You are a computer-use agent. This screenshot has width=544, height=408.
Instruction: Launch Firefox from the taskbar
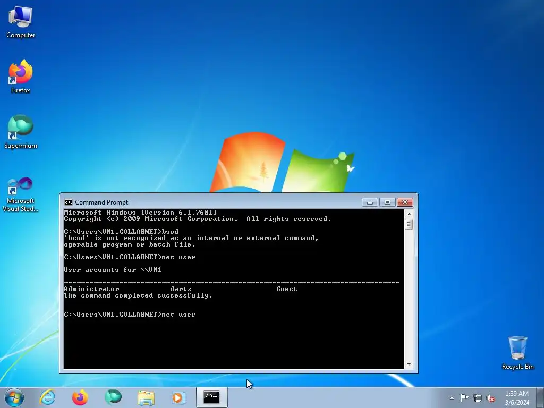pos(80,397)
